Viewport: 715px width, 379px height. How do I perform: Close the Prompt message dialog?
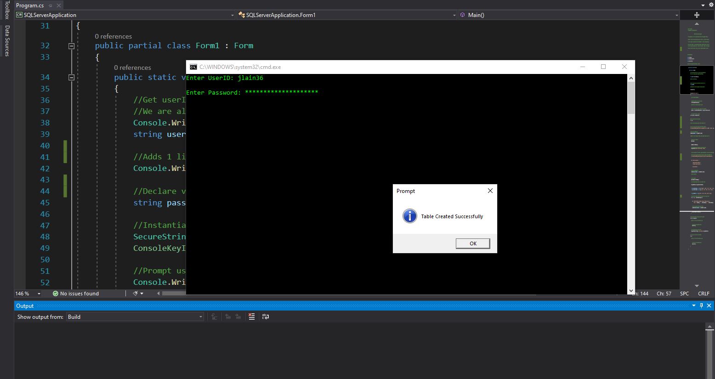(490, 191)
